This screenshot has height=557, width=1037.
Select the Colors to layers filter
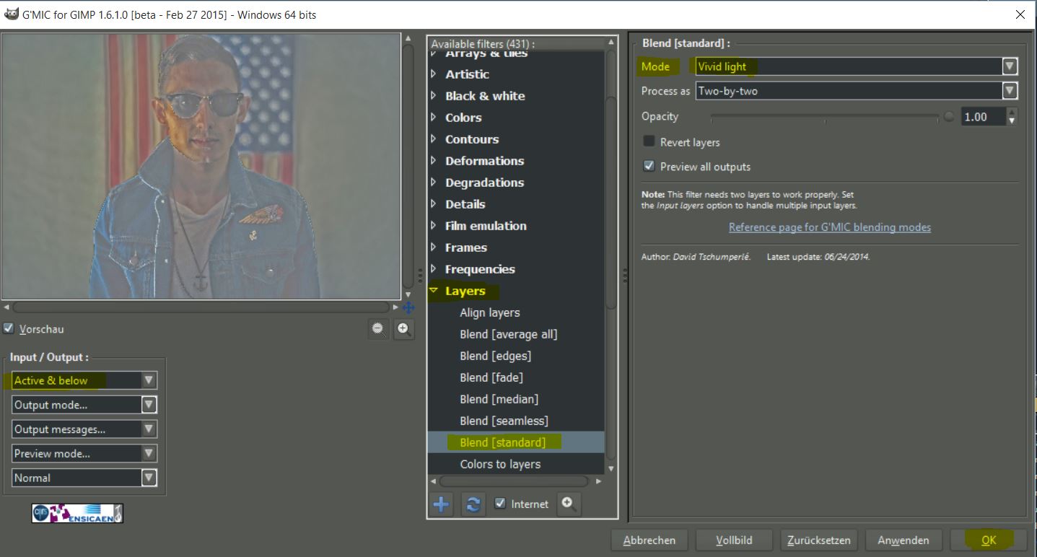(500, 464)
